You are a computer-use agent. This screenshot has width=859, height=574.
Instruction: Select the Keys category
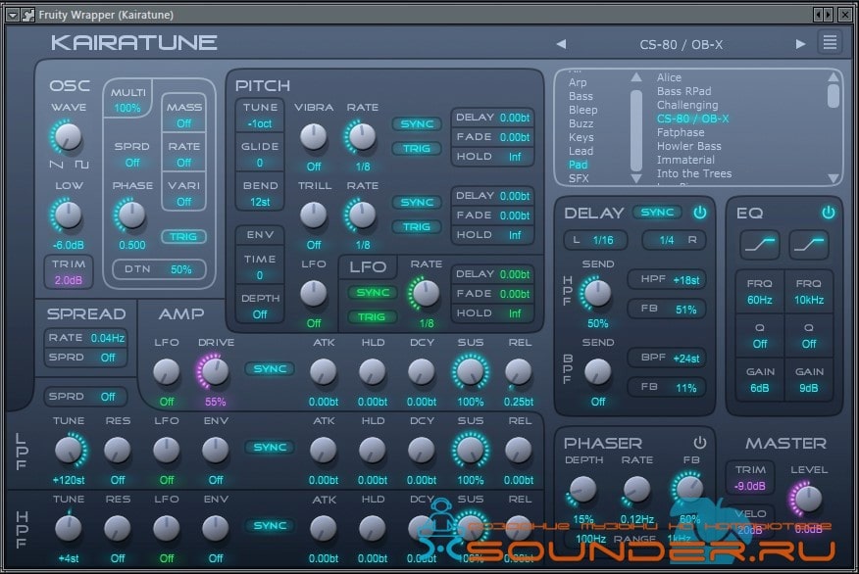point(581,137)
